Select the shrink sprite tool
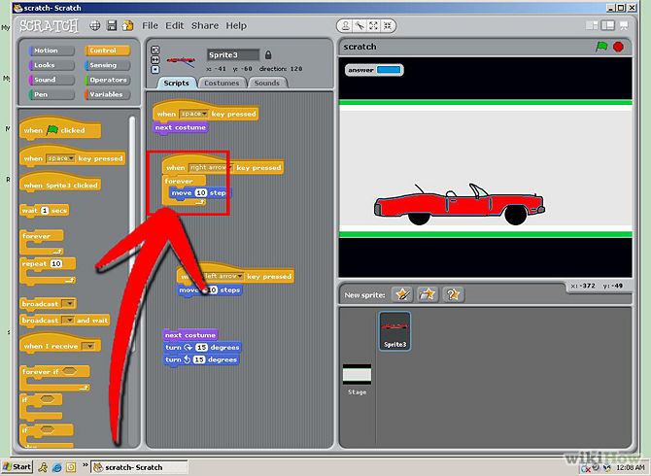 point(388,25)
